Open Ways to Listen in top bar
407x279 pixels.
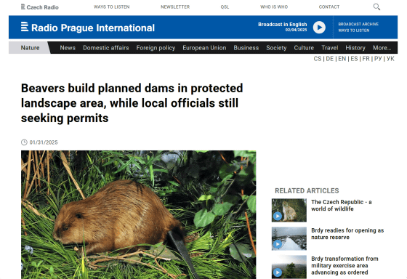coord(112,7)
